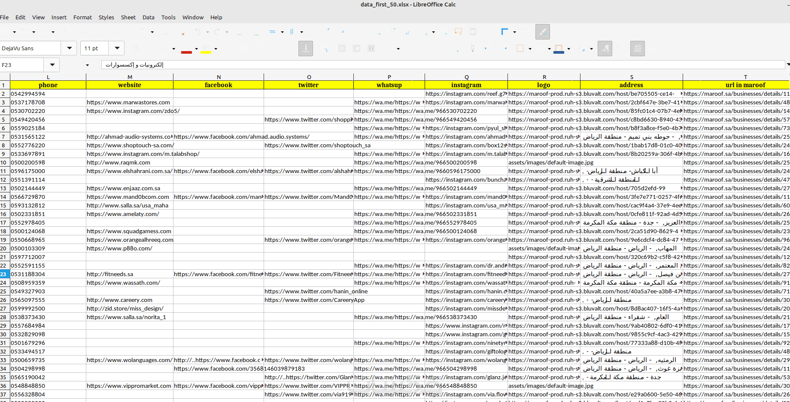Open the File menu

click(x=4, y=18)
